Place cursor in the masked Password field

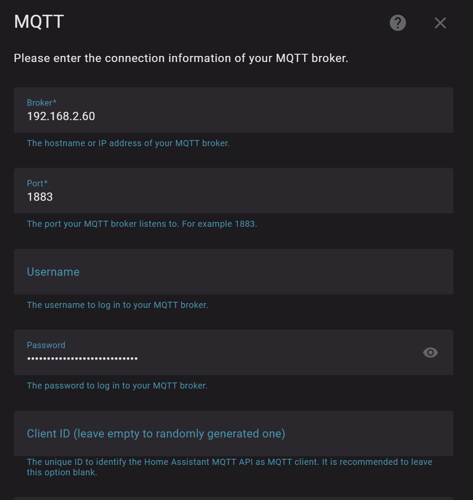point(217,358)
